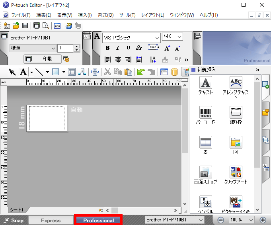
Task: Select the arrow pointer tool
Action: (x=12, y=72)
